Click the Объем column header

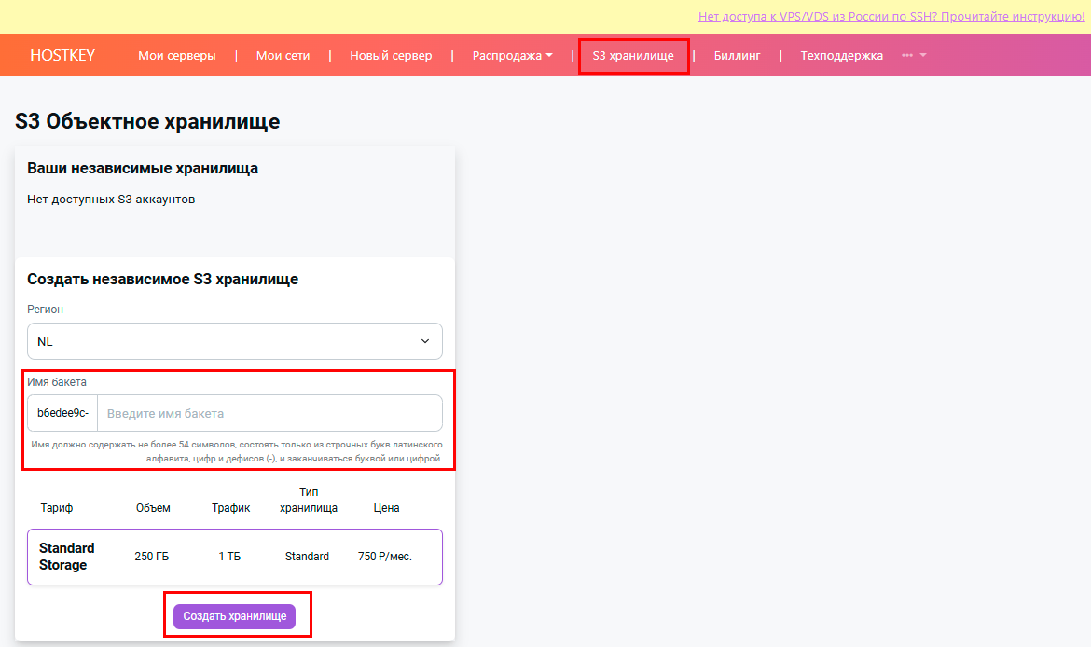point(153,508)
